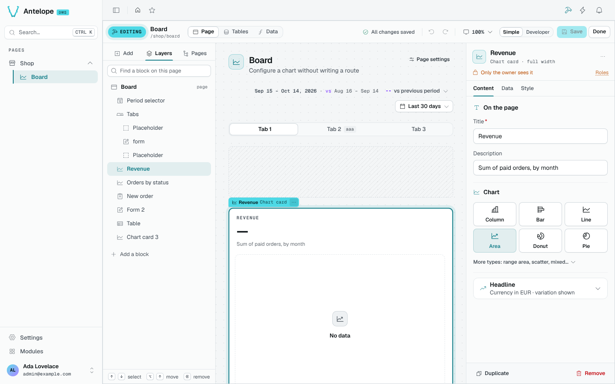Screen dimensions: 615x384
Task: Collapse the Shop pages group
Action: (90, 63)
